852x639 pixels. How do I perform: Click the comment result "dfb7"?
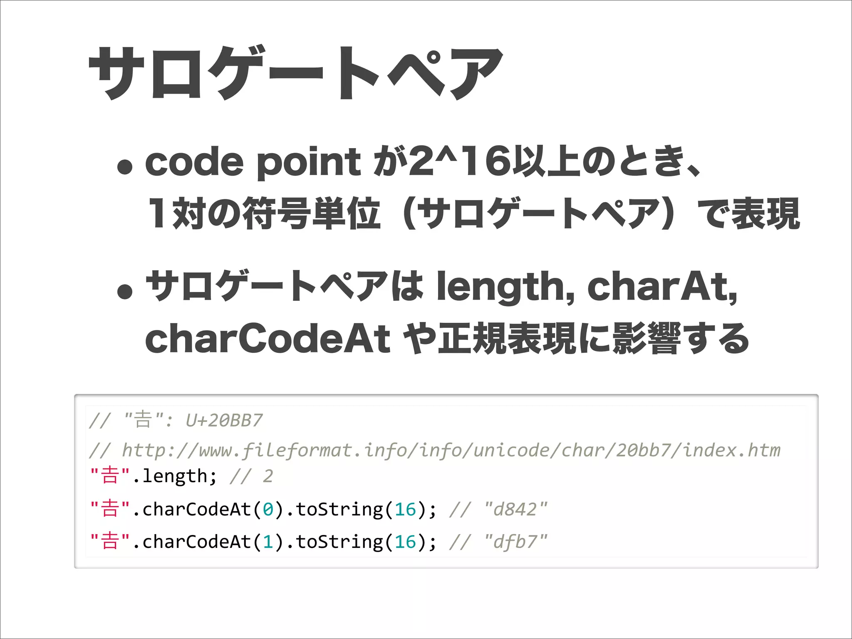pyautogui.click(x=516, y=542)
